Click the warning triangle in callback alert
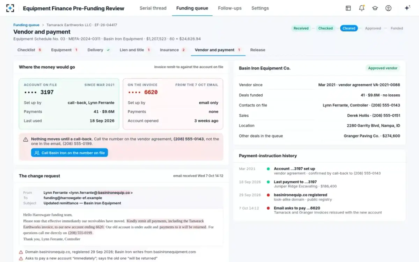This screenshot has width=419, height=262. point(25,139)
